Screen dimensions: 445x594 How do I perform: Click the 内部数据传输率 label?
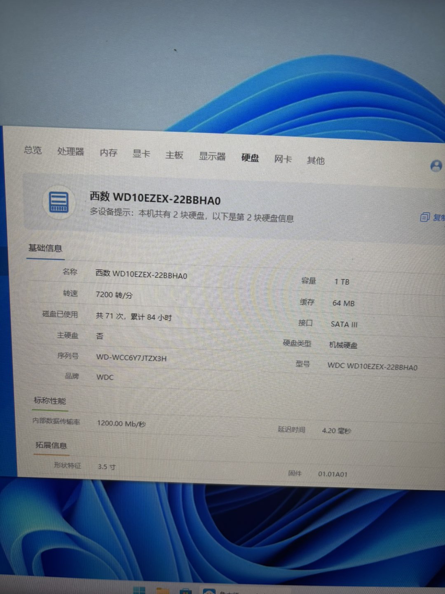pos(56,421)
